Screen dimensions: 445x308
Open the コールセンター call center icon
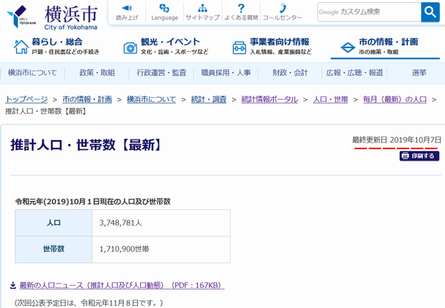(x=283, y=8)
